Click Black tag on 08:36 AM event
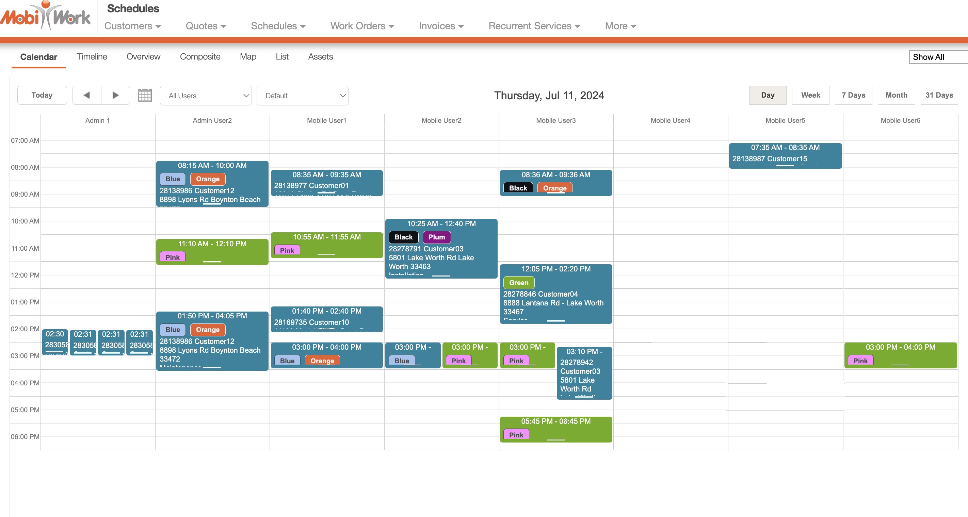This screenshot has width=968, height=517. pos(517,188)
